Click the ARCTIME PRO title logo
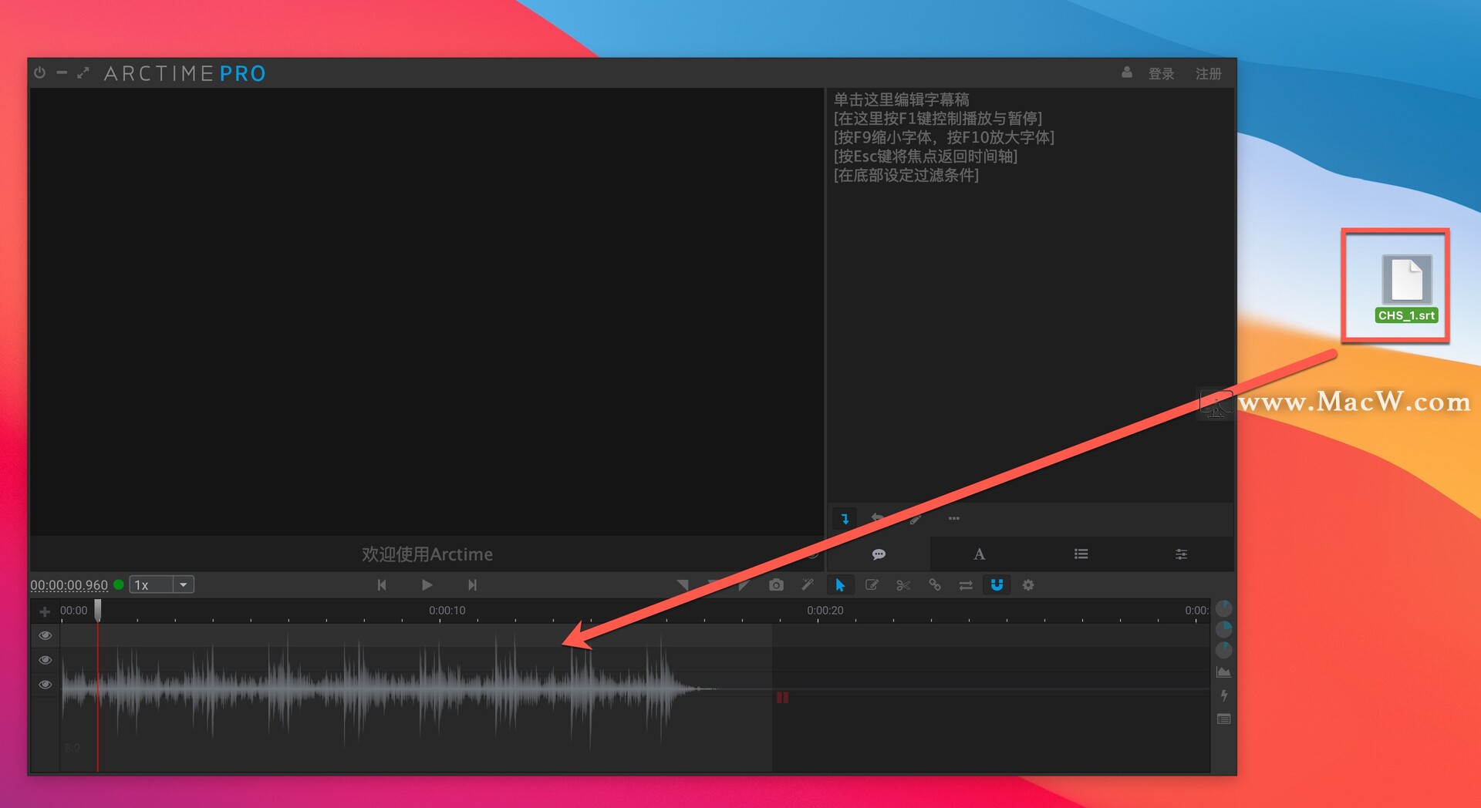 [185, 74]
